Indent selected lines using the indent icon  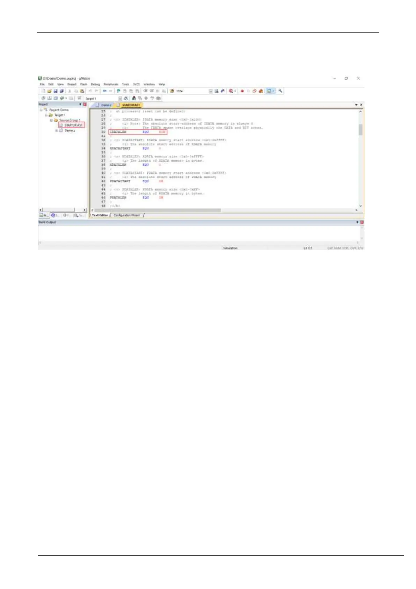pyautogui.click(x=145, y=91)
